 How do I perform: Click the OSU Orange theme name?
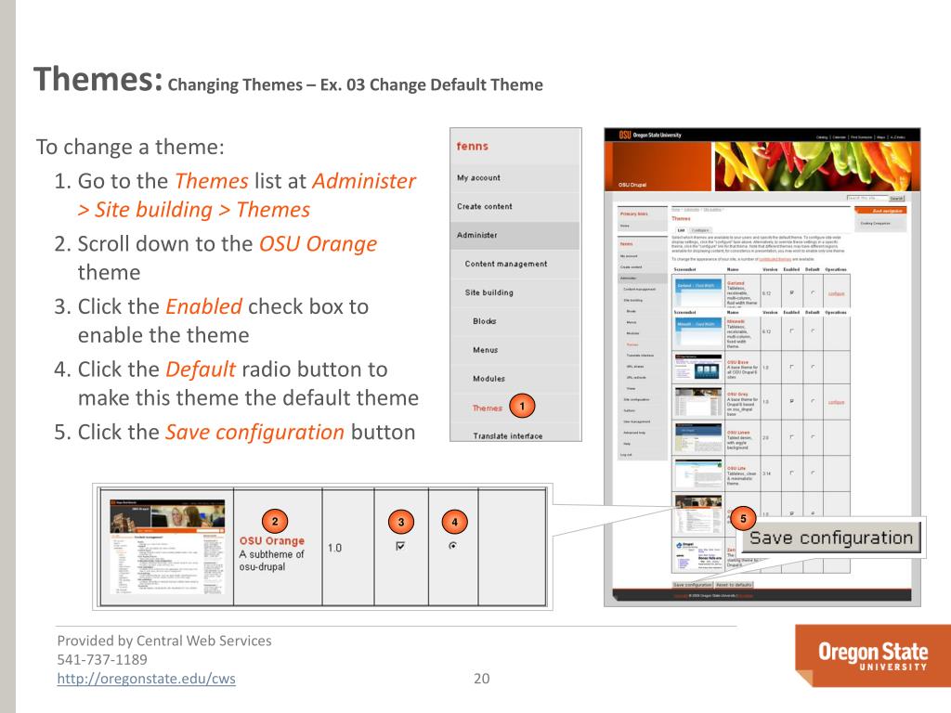pyautogui.click(x=272, y=540)
